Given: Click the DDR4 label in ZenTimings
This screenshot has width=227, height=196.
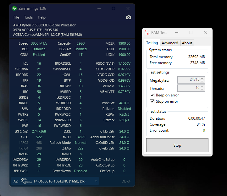Looking at the screenshot, I should tap(126, 181).
